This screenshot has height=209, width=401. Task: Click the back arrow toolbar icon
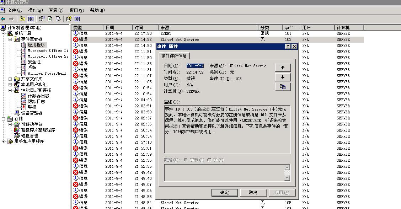point(4,19)
